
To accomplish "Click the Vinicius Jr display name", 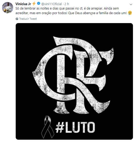I will (x=23, y=4).
